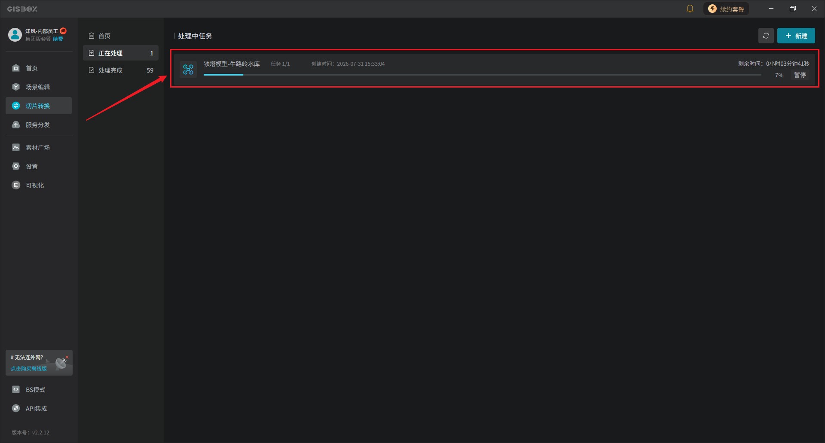This screenshot has height=443, width=825.
Task: Open BS模式 in the sidebar
Action: click(x=39, y=389)
